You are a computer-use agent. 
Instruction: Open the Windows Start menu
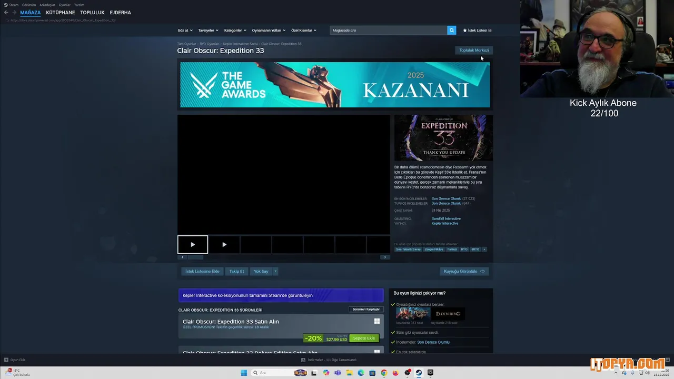pos(244,373)
